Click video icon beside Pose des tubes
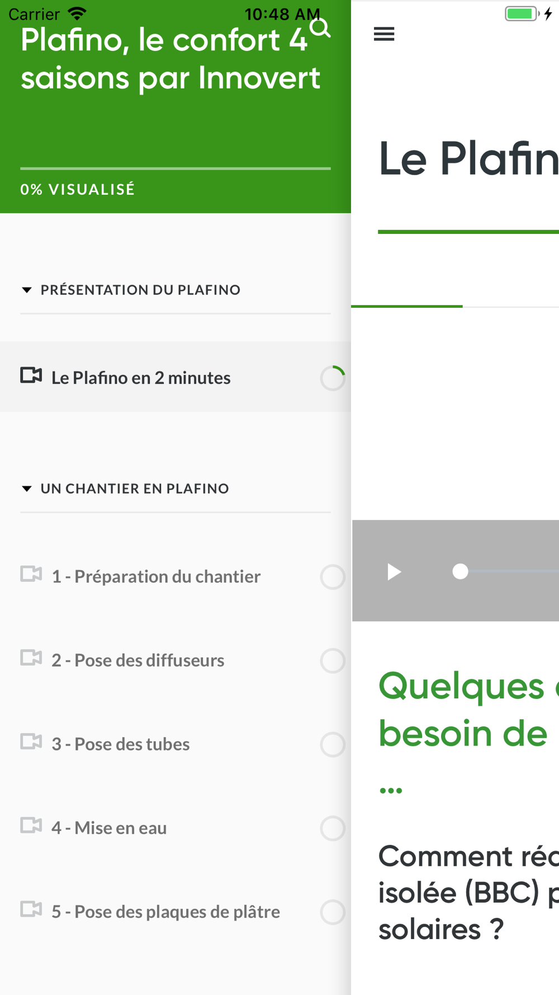 pos(31,742)
